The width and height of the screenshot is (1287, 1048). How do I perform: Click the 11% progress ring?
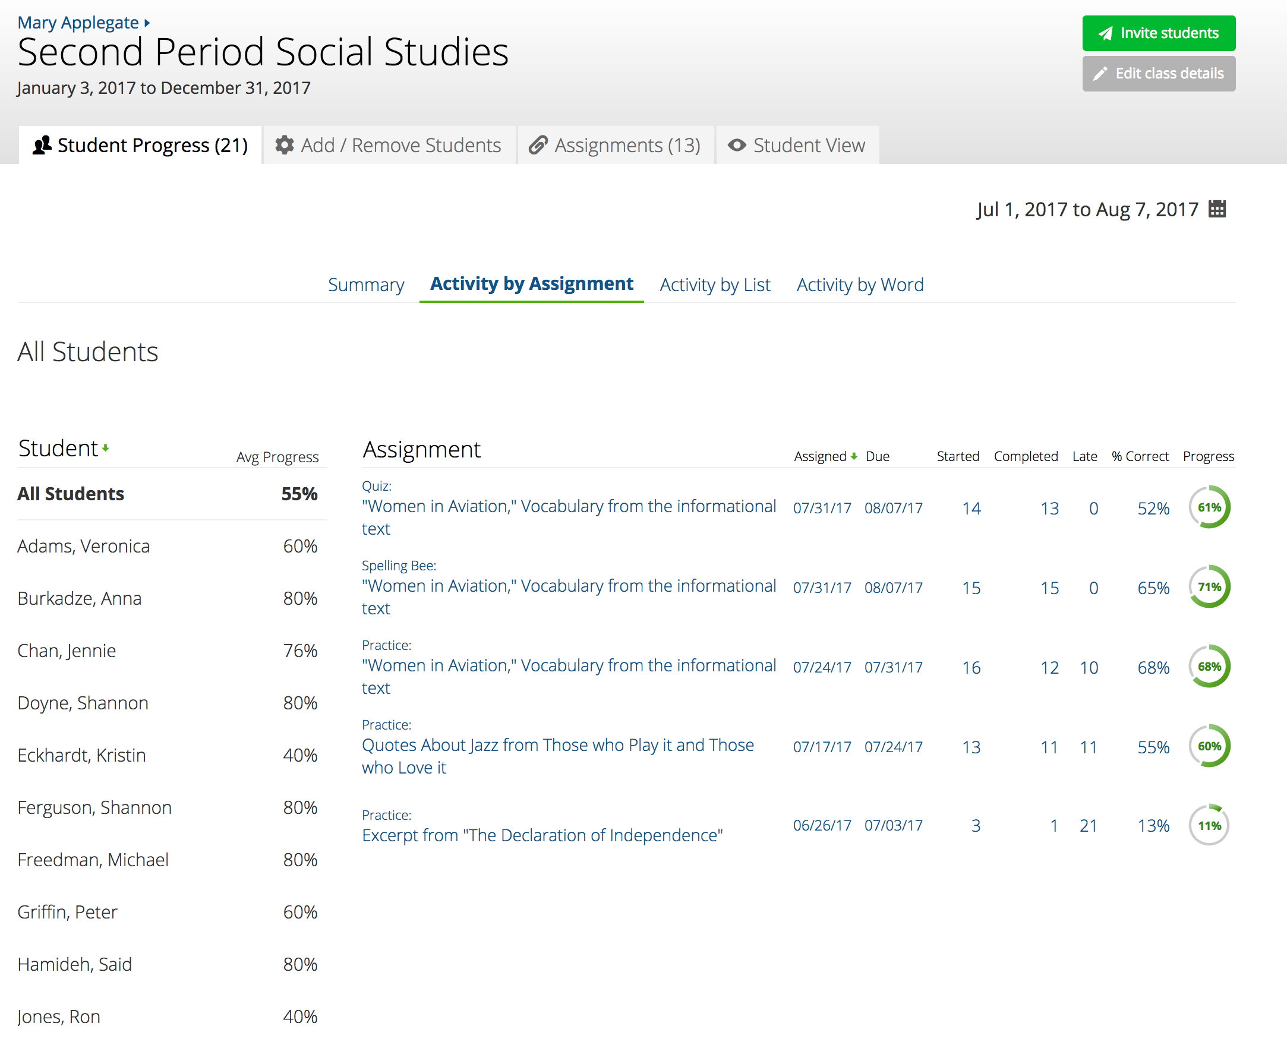coord(1209,825)
